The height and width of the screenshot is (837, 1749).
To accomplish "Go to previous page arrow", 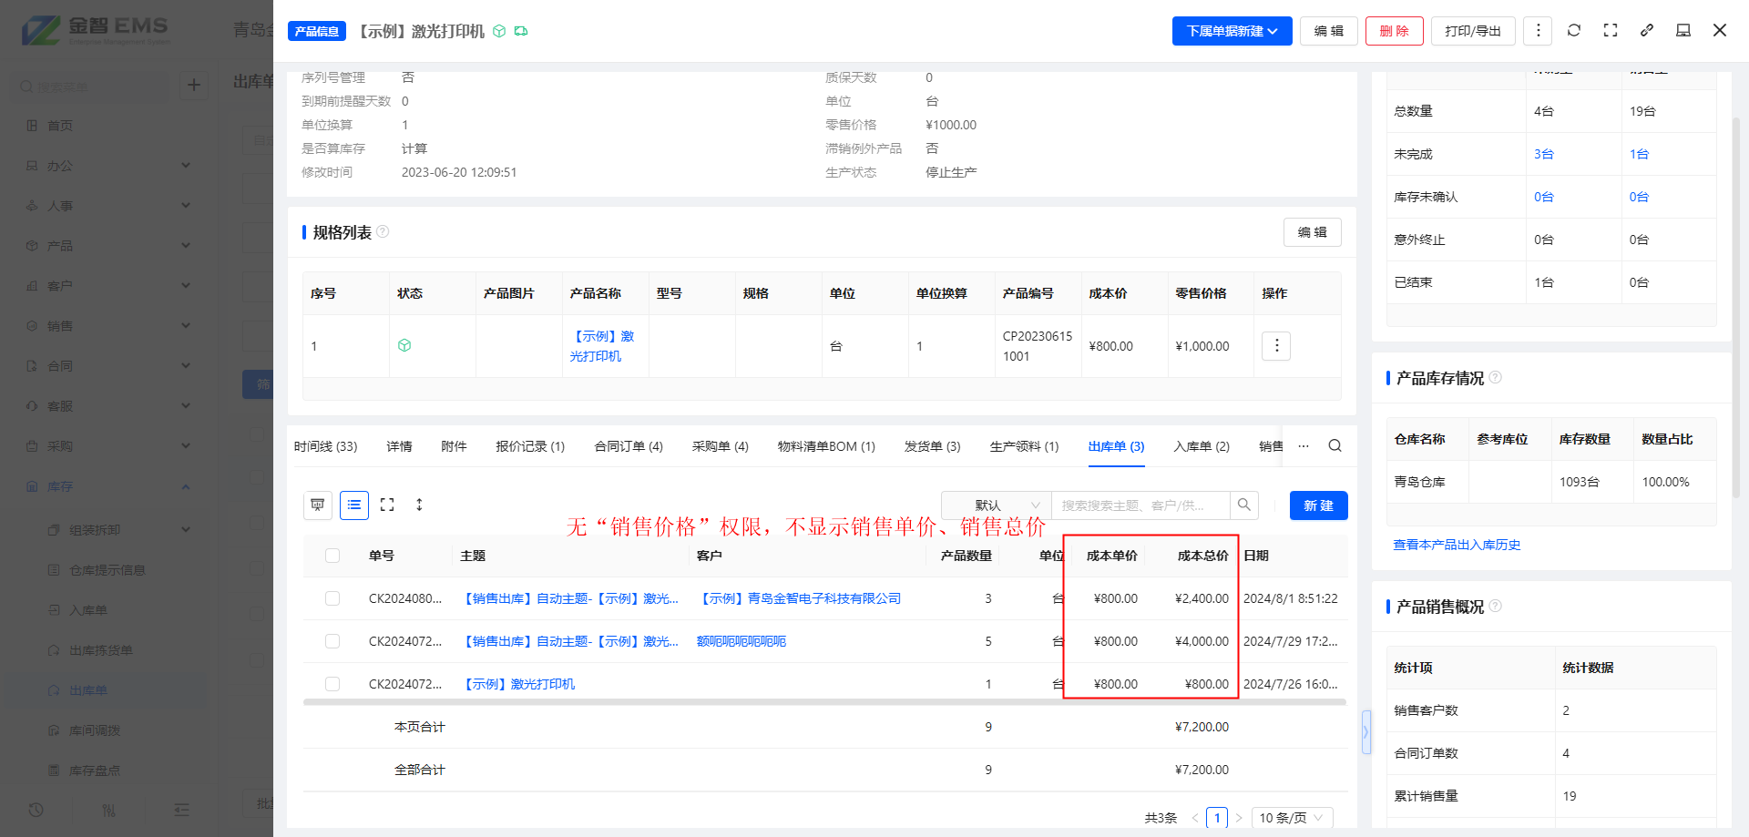I will [1195, 818].
